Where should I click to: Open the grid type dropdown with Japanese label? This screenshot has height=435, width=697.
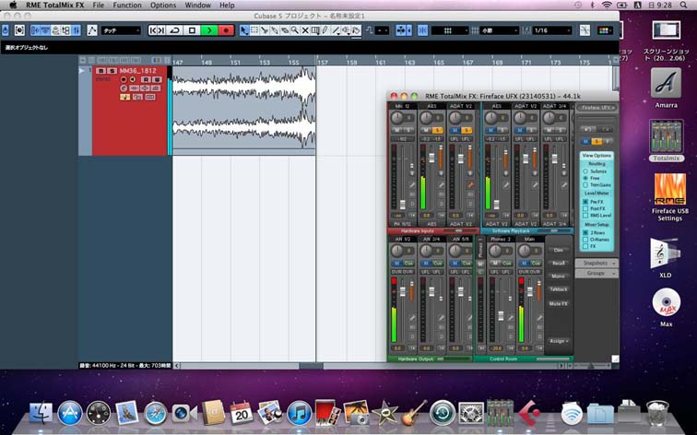pos(499,30)
